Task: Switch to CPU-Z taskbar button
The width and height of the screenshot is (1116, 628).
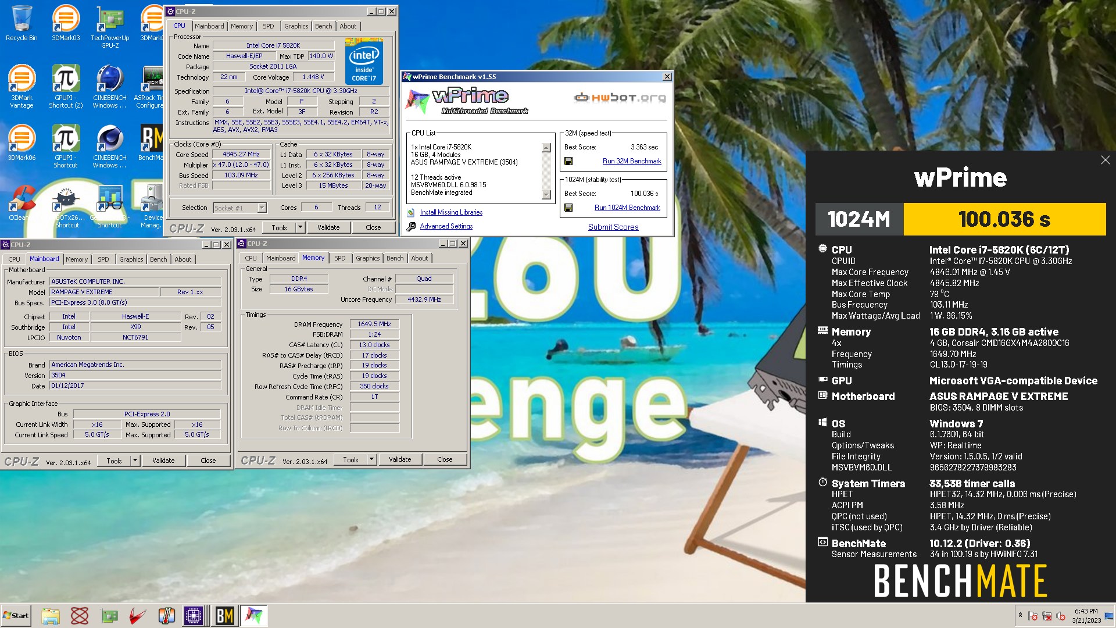Action: pos(194,616)
